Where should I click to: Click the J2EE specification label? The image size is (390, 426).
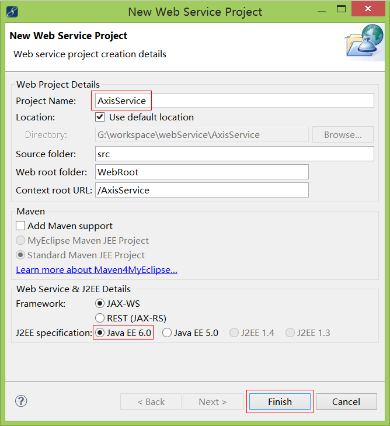coord(54,333)
